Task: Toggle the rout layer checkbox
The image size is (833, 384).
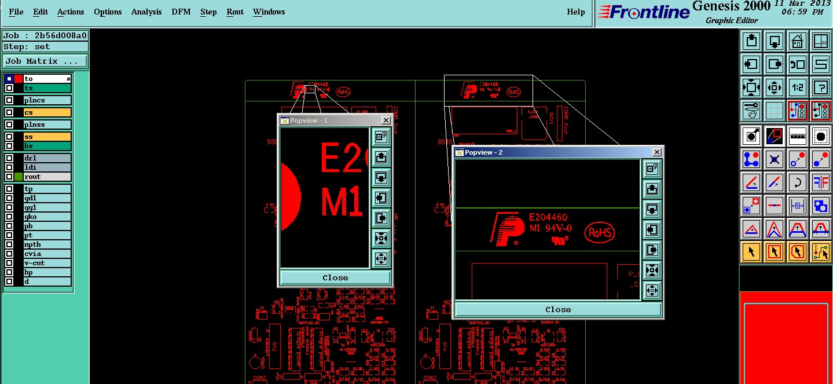Action: 9,177
